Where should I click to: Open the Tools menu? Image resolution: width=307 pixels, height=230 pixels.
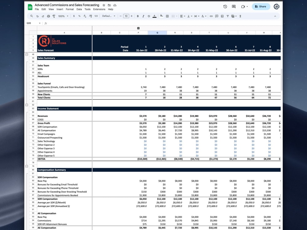[87, 9]
